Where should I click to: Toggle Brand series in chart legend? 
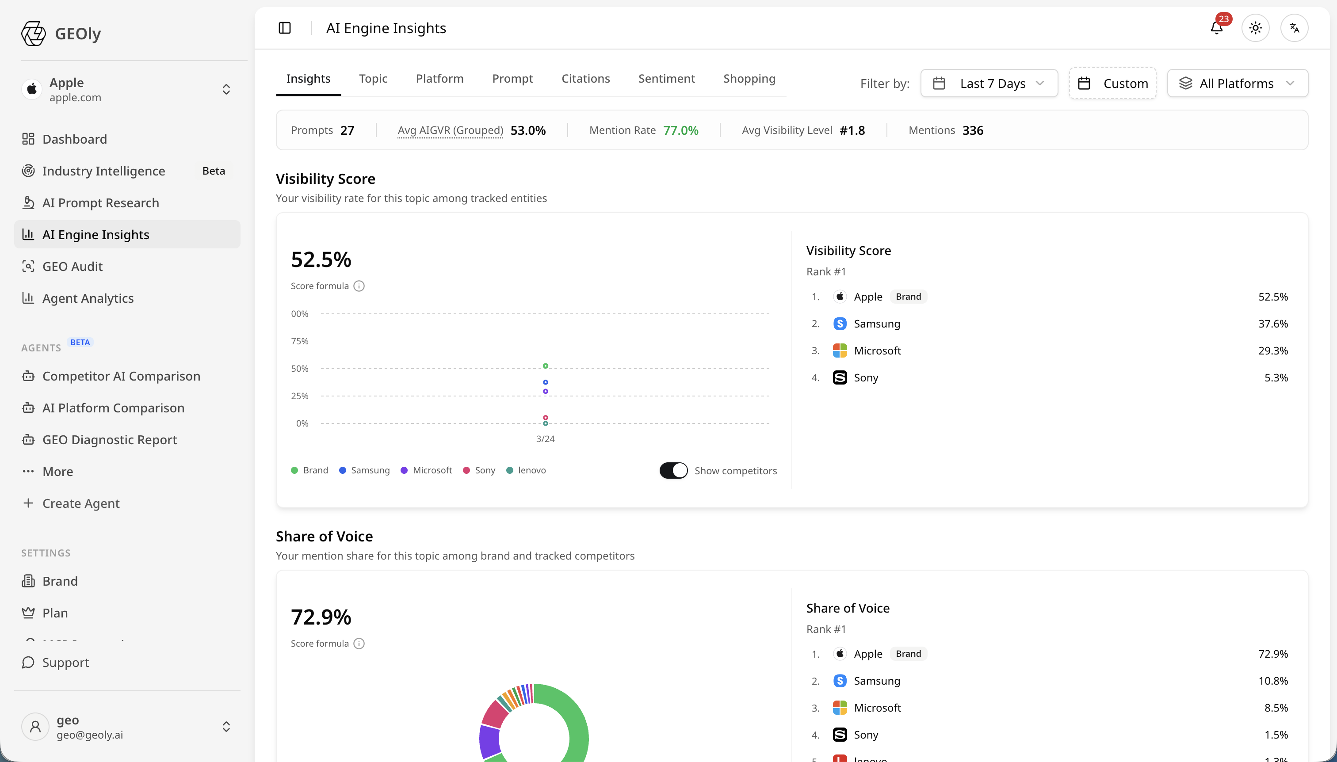click(x=310, y=470)
